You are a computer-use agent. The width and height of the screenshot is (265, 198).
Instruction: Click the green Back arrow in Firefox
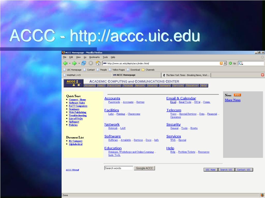pyautogui.click(x=65, y=63)
